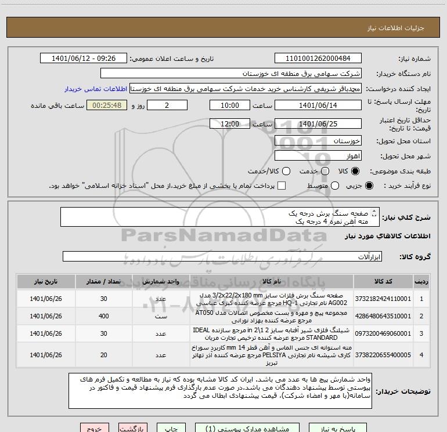Click the کد کالا column header

tap(383, 281)
